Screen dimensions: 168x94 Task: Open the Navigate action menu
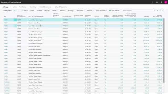click(x=90, y=10)
